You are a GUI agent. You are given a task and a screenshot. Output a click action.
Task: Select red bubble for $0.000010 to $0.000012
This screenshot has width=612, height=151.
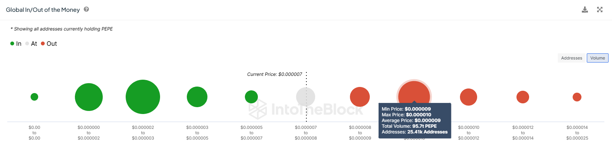point(468,97)
